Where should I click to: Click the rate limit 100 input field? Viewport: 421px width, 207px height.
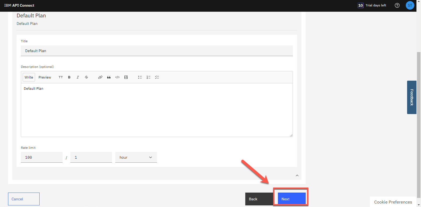click(x=41, y=157)
